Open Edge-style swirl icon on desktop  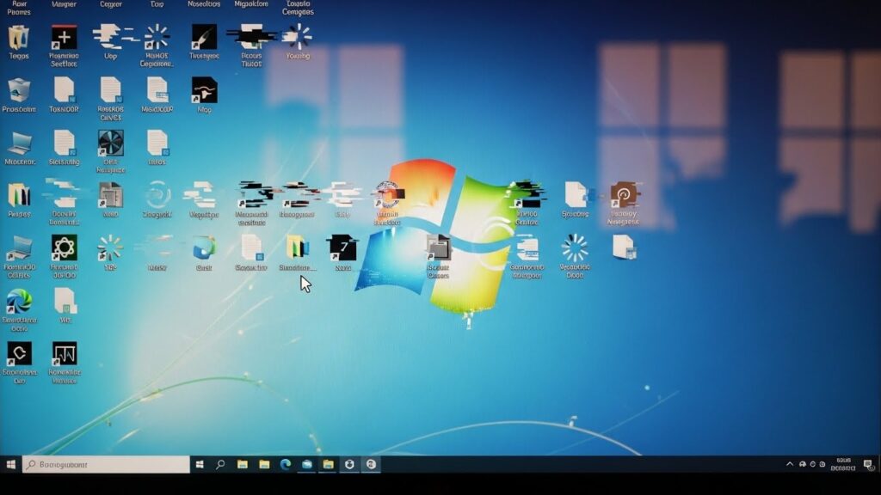click(x=19, y=302)
